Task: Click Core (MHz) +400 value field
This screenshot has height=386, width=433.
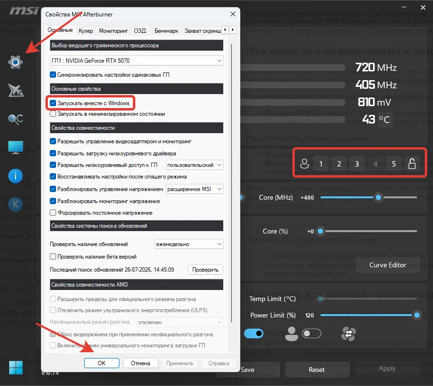Action: pyautogui.click(x=307, y=198)
